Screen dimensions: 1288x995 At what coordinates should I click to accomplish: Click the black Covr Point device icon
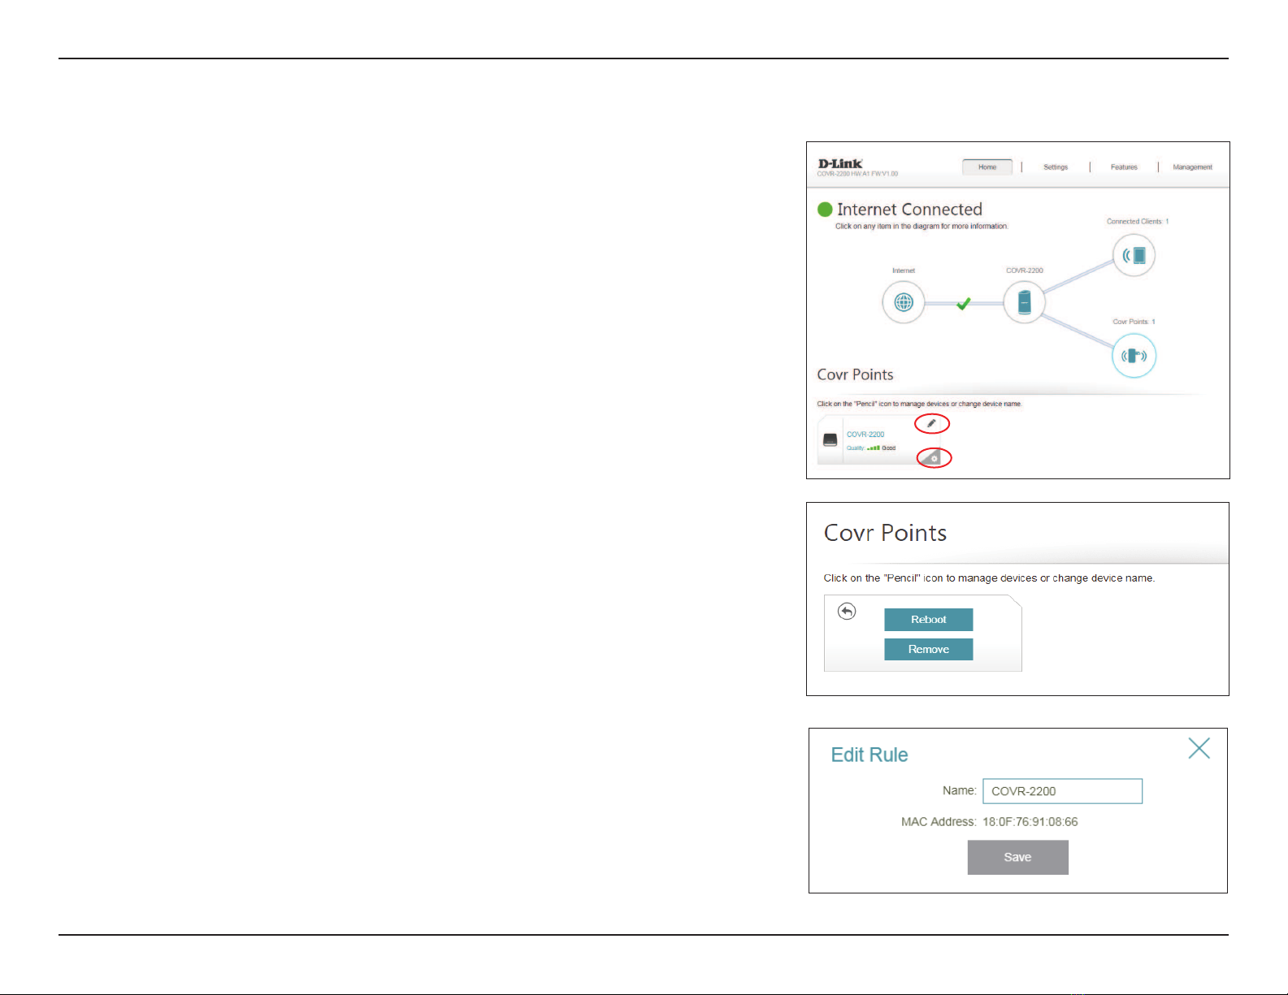[x=830, y=439]
